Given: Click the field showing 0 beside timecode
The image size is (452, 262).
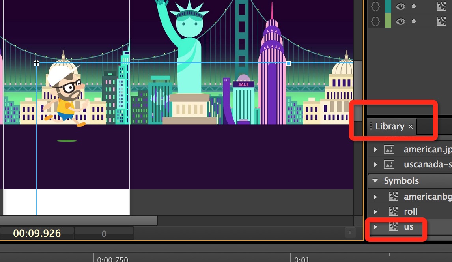Looking at the screenshot, I should point(104,234).
